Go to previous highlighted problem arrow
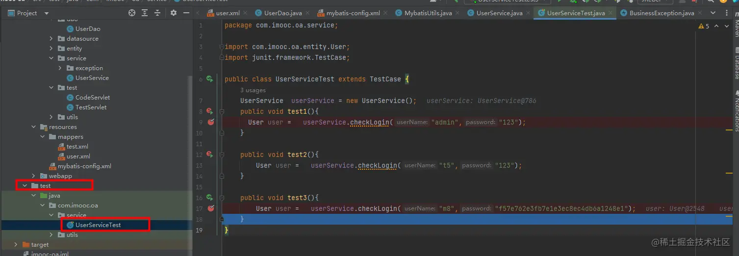This screenshot has height=256, width=739. point(716,26)
